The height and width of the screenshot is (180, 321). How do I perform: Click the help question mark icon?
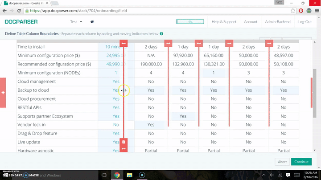tap(161, 33)
